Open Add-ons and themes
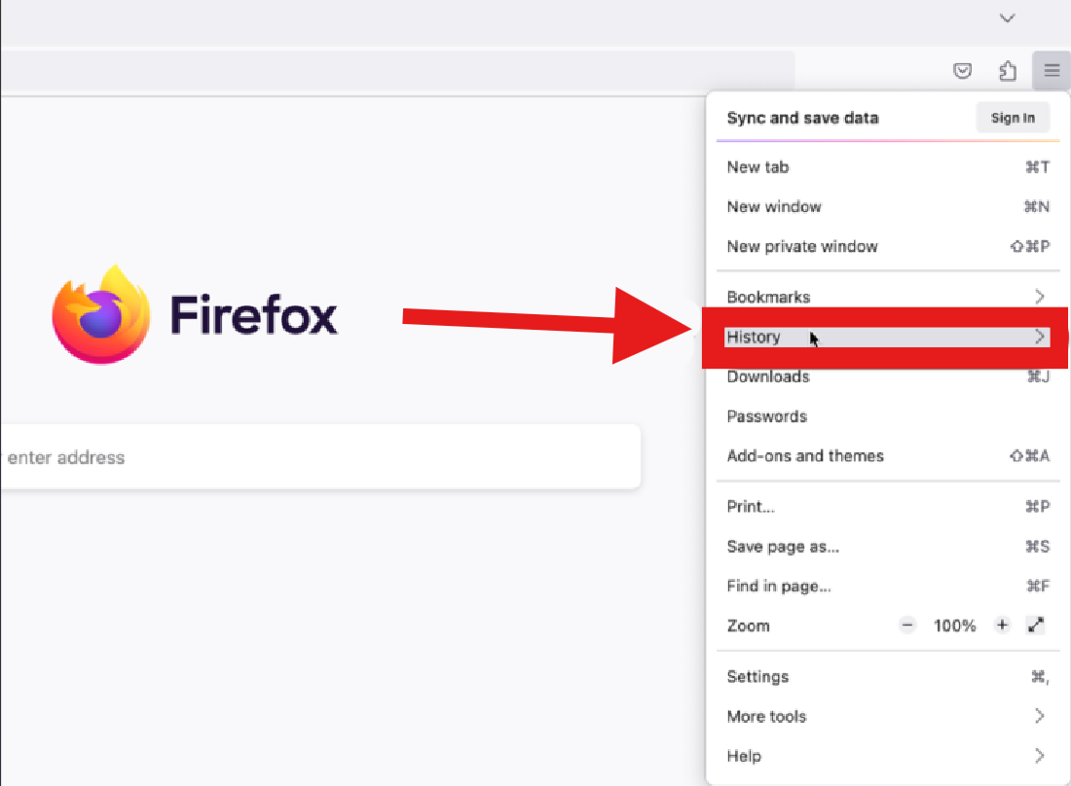The height and width of the screenshot is (786, 1071). pyautogui.click(x=888, y=456)
